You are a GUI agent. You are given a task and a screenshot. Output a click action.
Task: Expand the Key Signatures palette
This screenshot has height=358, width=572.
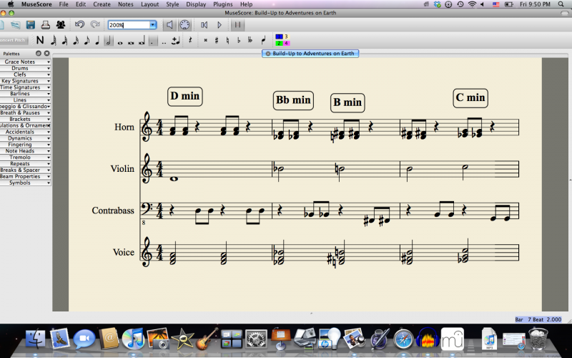click(25, 81)
